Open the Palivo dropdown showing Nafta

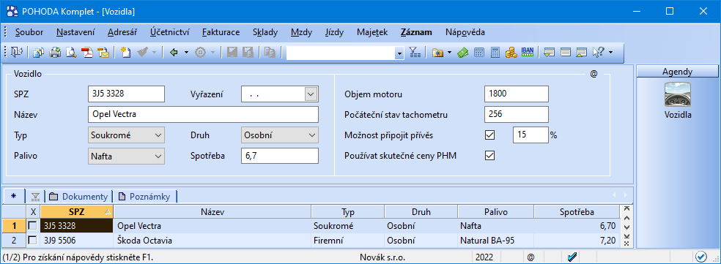pos(158,156)
